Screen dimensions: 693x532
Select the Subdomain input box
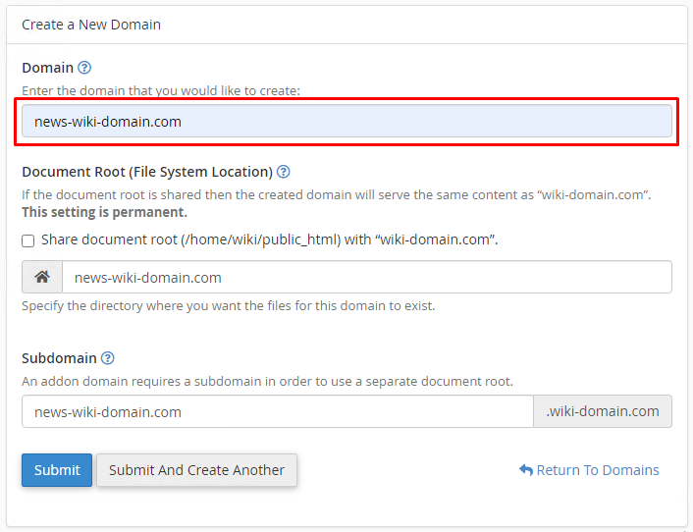click(277, 412)
